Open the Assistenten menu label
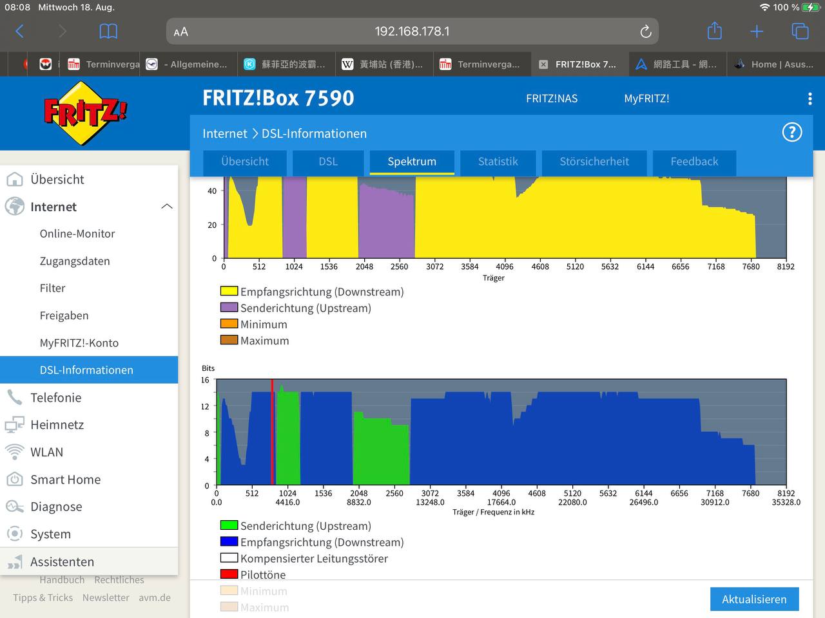This screenshot has width=825, height=618. [62, 562]
